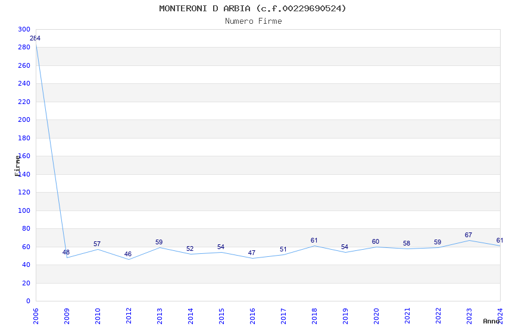Select the 46 data label for 2012
The image size is (506, 327).
coord(128,254)
